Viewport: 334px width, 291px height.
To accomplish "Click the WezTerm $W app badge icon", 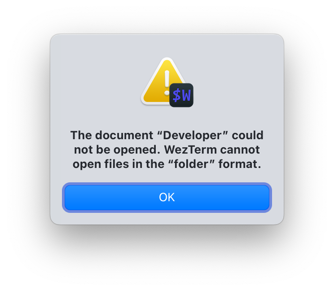I will click(x=181, y=95).
